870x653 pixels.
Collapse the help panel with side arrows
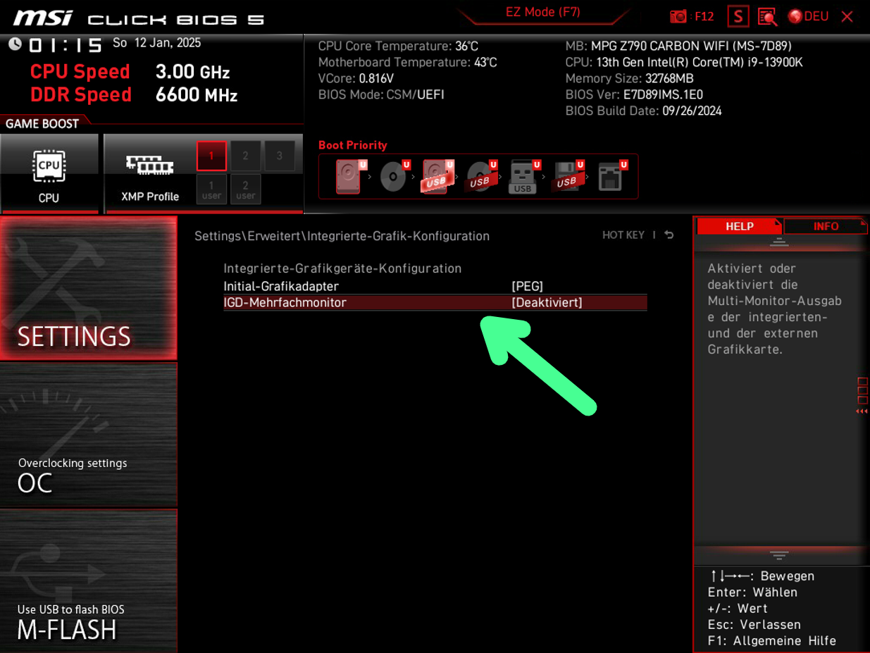pos(862,411)
